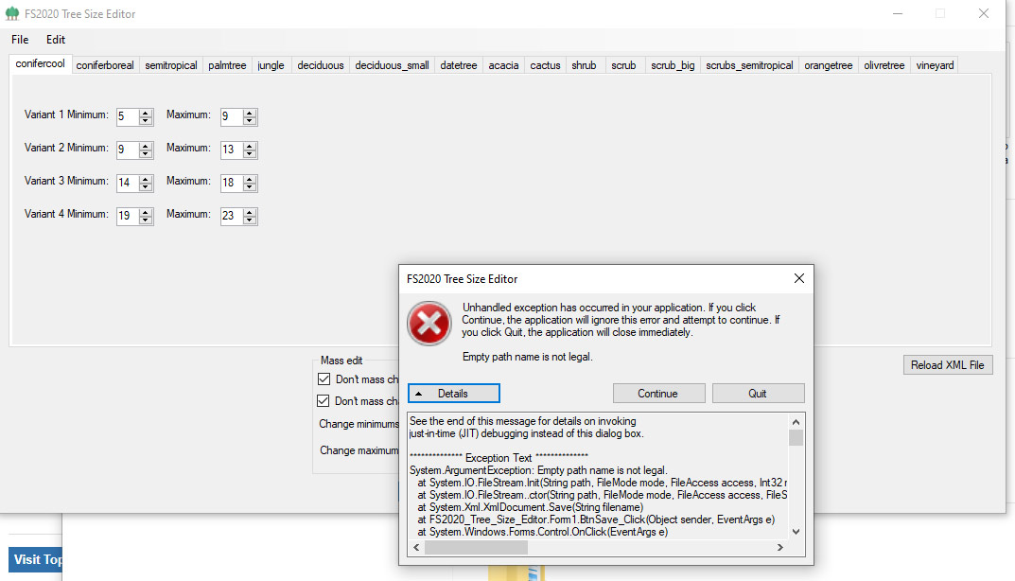Uncheck the first Don't mass change checkbox

click(325, 379)
